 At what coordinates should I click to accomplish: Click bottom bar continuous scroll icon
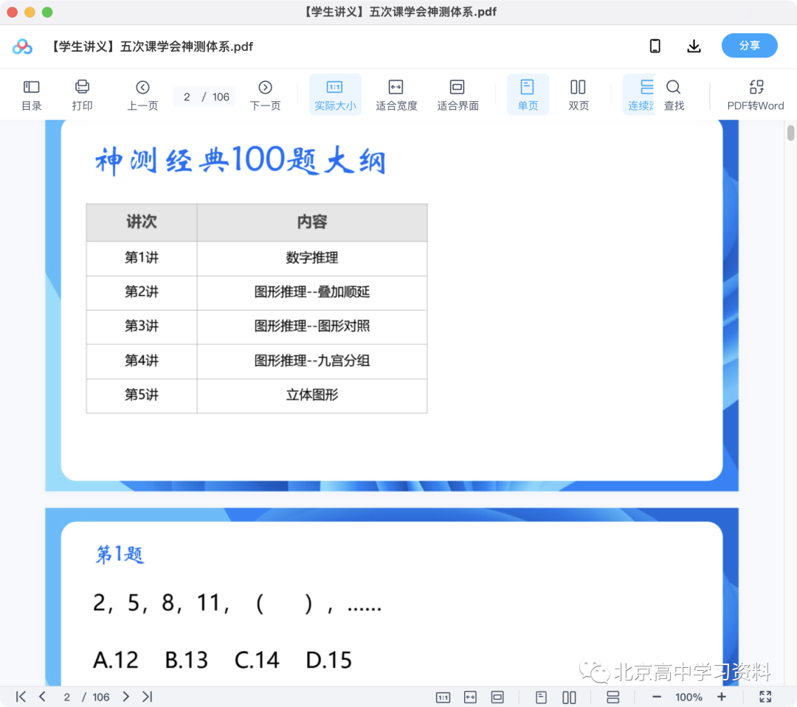click(613, 697)
